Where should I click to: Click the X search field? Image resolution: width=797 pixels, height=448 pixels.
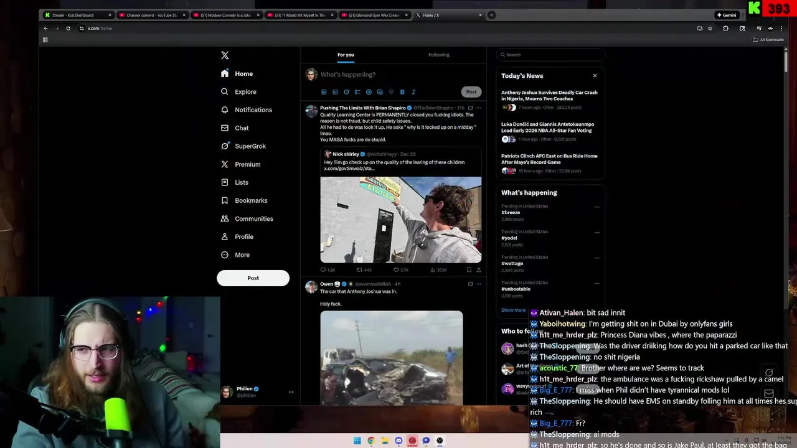(550, 55)
